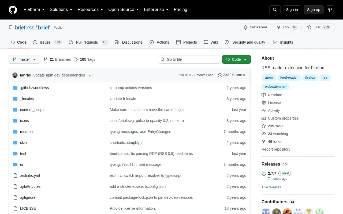Open the .github/workflows folder

tap(34, 88)
